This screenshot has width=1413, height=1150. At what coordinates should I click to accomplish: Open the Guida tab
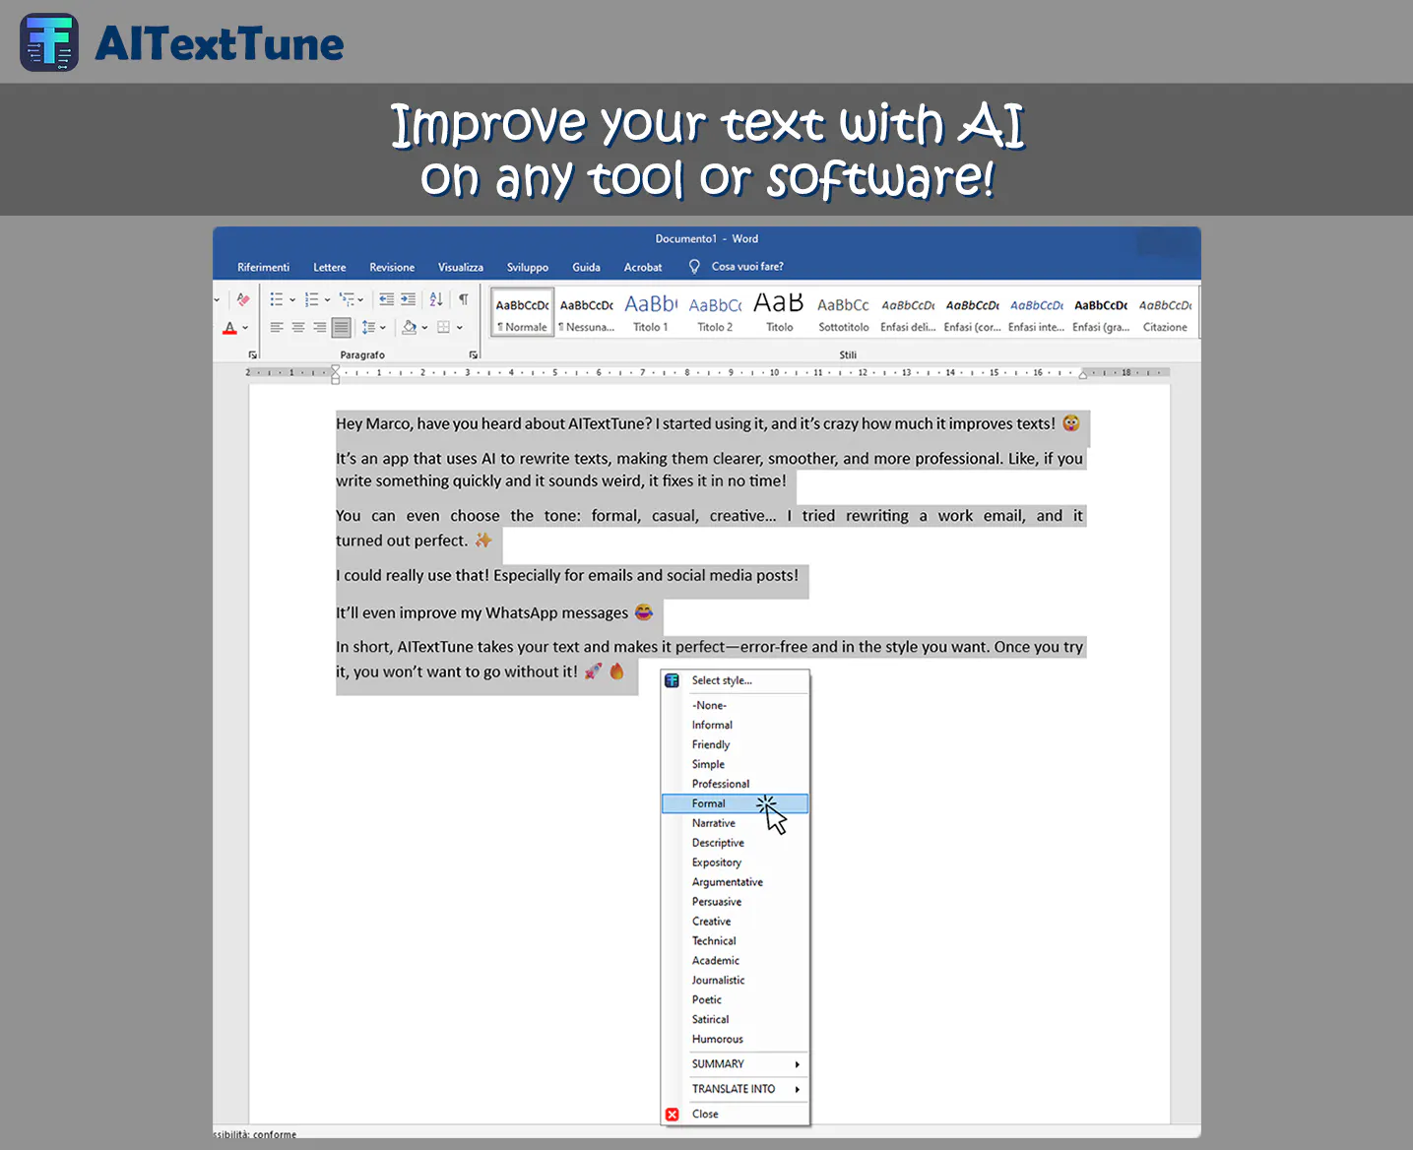(x=587, y=267)
